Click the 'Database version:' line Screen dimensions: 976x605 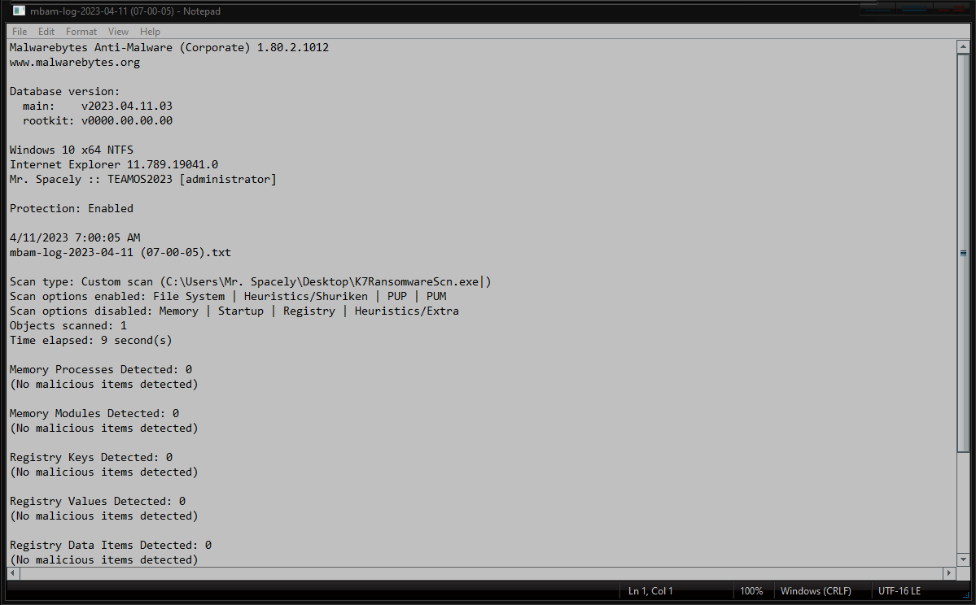tap(65, 91)
